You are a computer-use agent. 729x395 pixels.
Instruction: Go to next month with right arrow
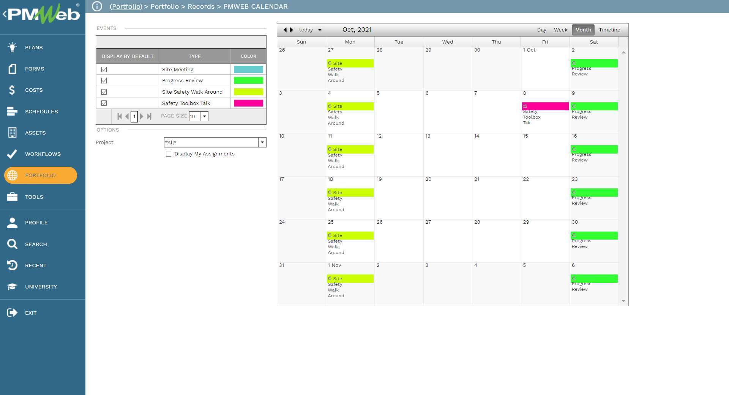coord(291,30)
